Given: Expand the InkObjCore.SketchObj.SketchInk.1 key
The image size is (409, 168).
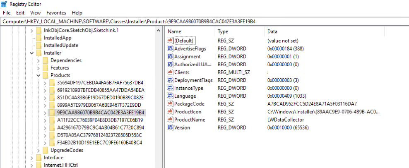Looking at the screenshot, I should [32, 30].
